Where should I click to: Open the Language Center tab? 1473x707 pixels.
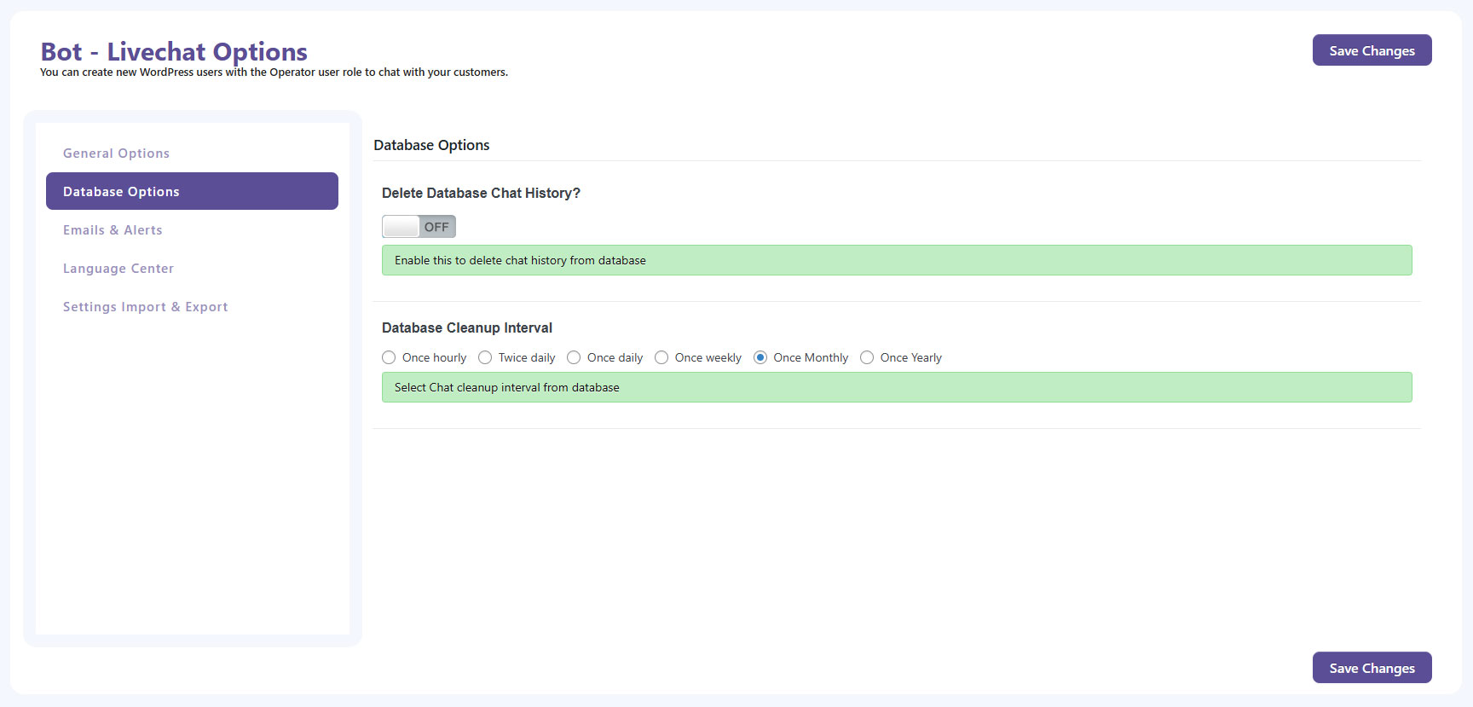(x=118, y=269)
